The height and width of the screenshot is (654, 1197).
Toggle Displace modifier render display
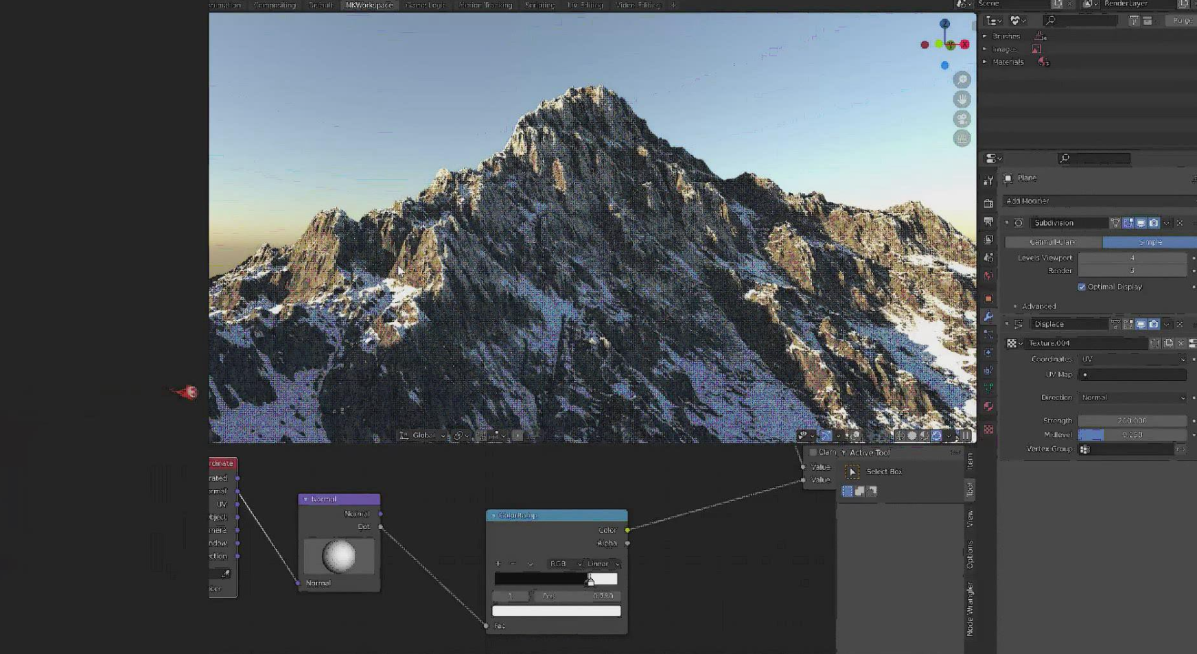pyautogui.click(x=1154, y=324)
